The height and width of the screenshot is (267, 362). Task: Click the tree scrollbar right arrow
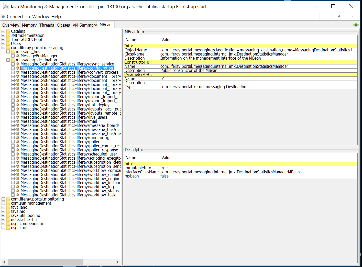point(117,262)
